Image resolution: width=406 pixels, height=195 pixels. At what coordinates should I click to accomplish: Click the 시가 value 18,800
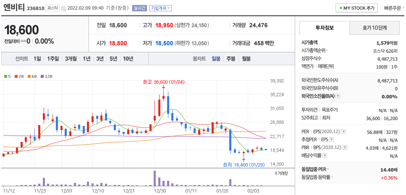coord(118,43)
